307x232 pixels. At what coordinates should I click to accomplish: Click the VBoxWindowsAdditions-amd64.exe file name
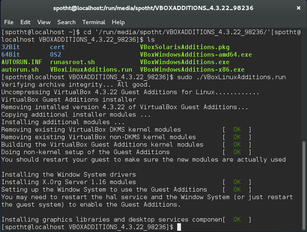pyautogui.click(x=196, y=55)
